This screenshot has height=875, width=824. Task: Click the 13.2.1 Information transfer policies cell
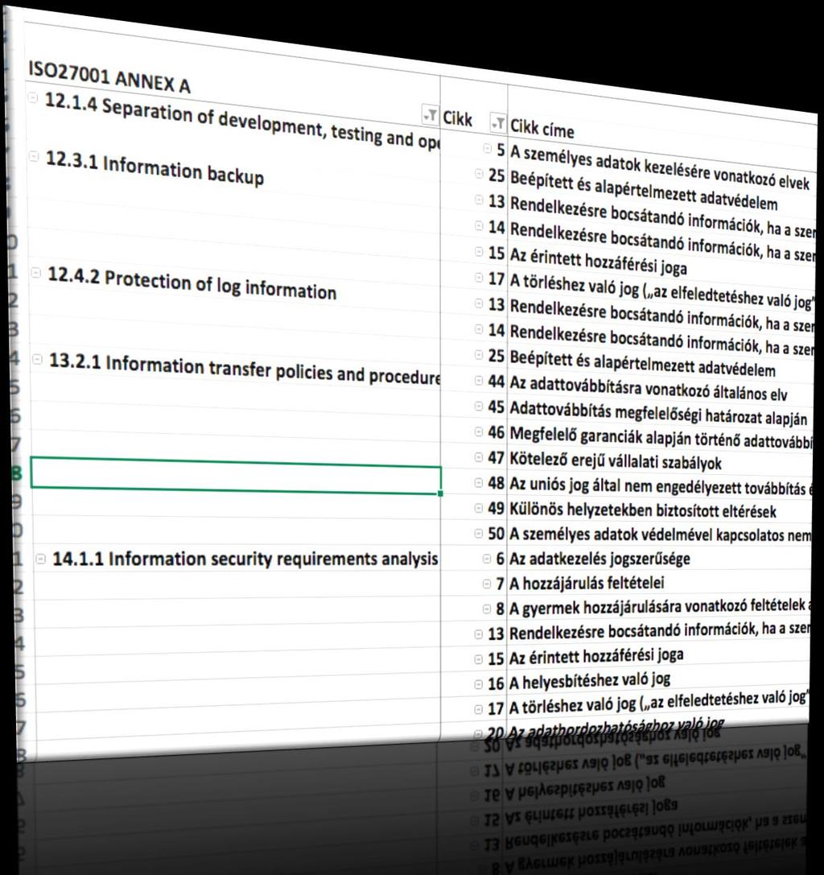(x=245, y=369)
